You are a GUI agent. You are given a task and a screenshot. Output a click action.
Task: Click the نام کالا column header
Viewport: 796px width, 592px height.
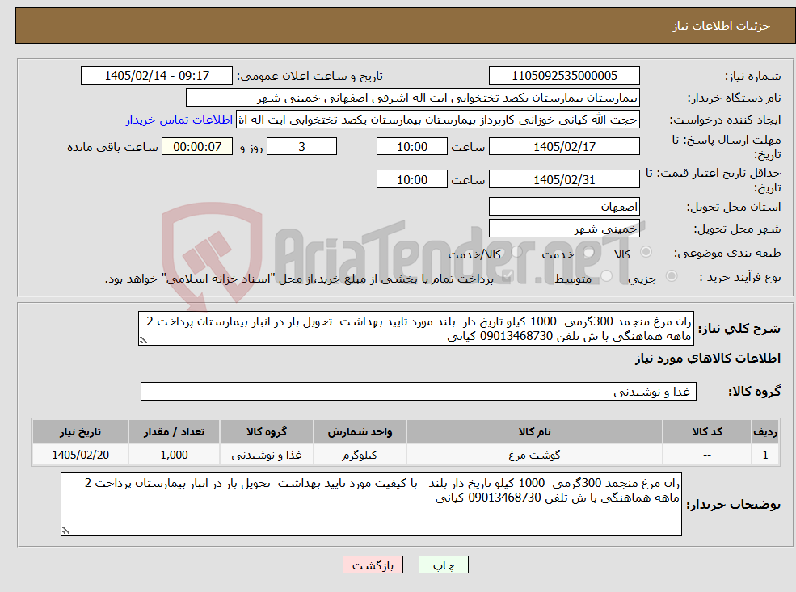tap(534, 432)
